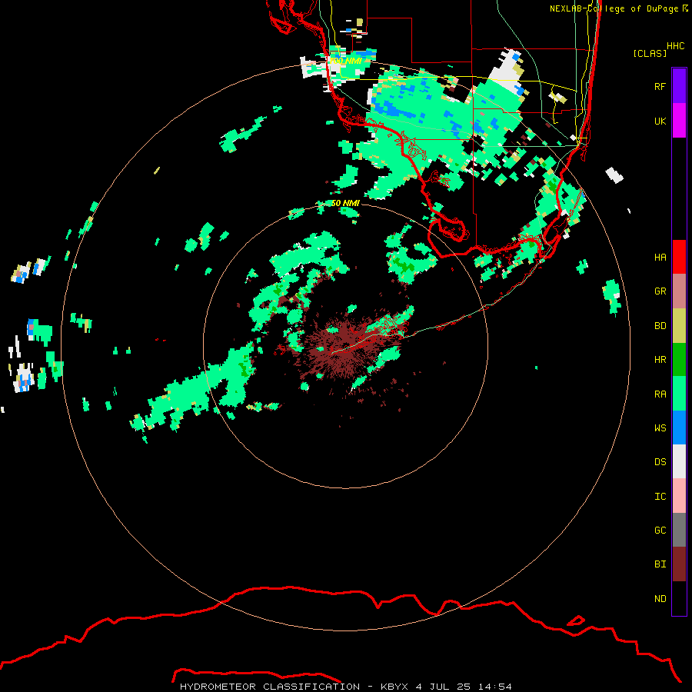Click the WS blue legend swatch
Image resolution: width=692 pixels, height=692 pixels.
tap(679, 428)
